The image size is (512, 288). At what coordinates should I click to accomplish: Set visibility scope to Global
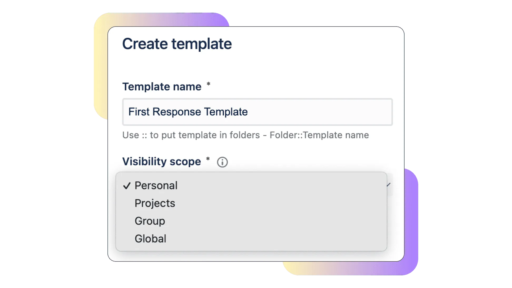pyautogui.click(x=150, y=239)
